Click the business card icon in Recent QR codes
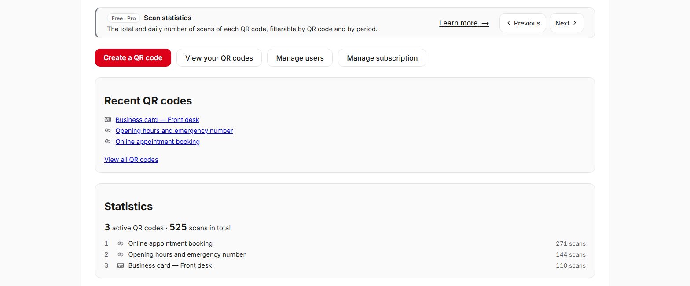 pos(108,119)
